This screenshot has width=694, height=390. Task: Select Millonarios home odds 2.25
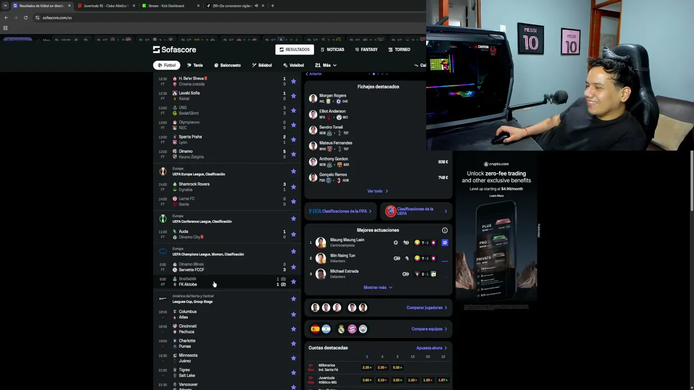pos(367,367)
